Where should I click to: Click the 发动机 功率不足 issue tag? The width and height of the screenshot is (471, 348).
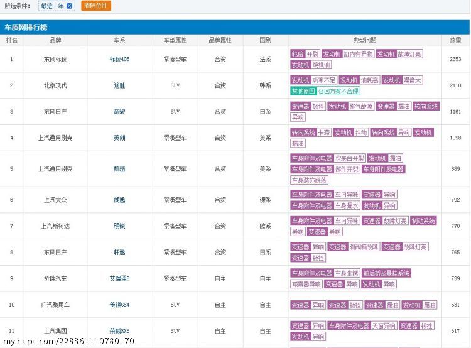point(313,80)
